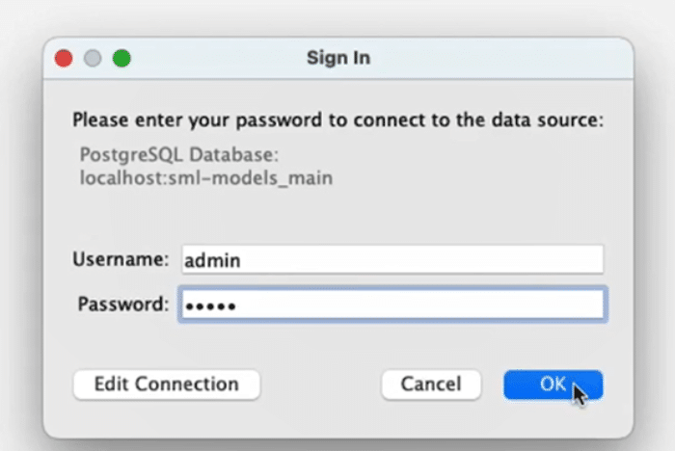Click the gray minimize window button
The image size is (675, 451).
point(93,58)
